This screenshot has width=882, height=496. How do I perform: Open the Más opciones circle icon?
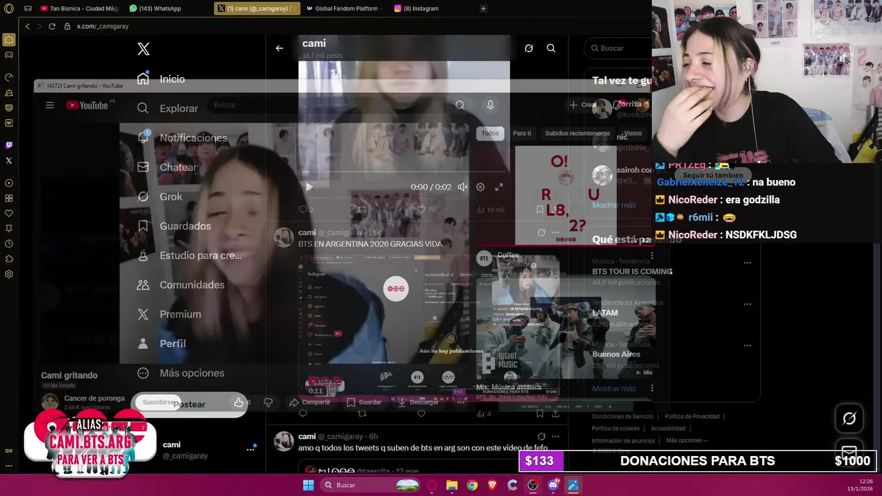click(x=143, y=373)
